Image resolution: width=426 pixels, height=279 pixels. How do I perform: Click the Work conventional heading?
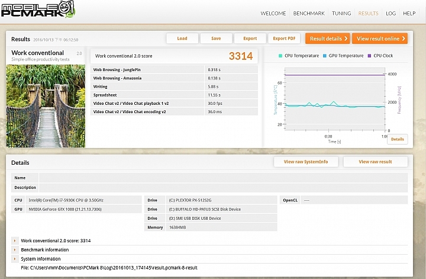37,53
